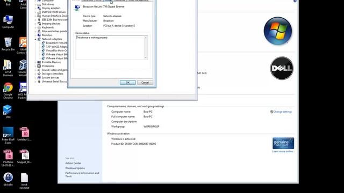Image resolution: width=344 pixels, height=193 pixels.
Task: Select the Oracle VirtualBox desktop shortcut
Action: 23,68
